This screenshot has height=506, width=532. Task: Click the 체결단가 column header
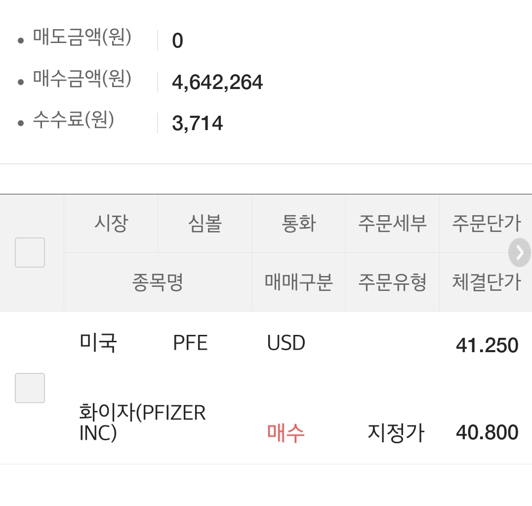pyautogui.click(x=486, y=282)
